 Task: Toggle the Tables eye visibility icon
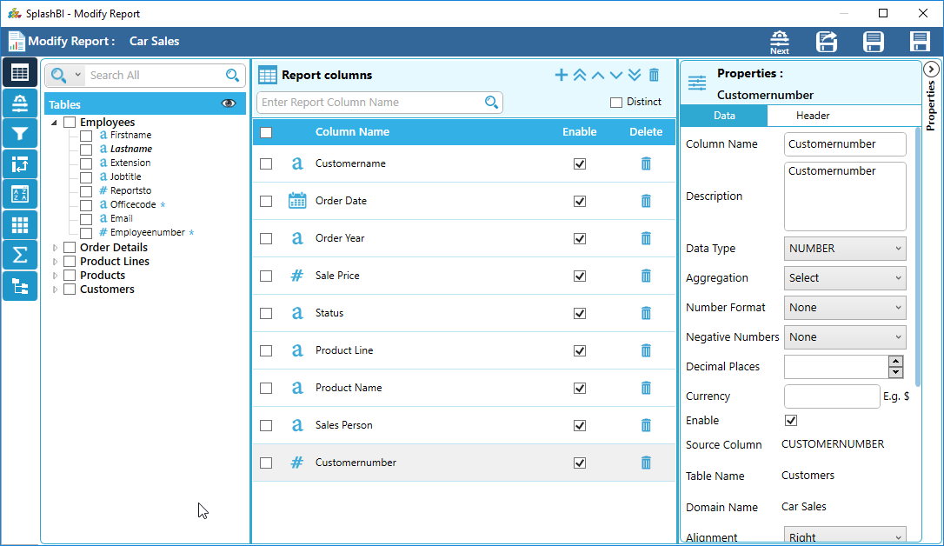(x=229, y=103)
